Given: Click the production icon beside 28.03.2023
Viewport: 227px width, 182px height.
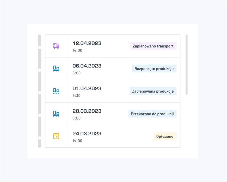Looking at the screenshot, I should pos(56,114).
